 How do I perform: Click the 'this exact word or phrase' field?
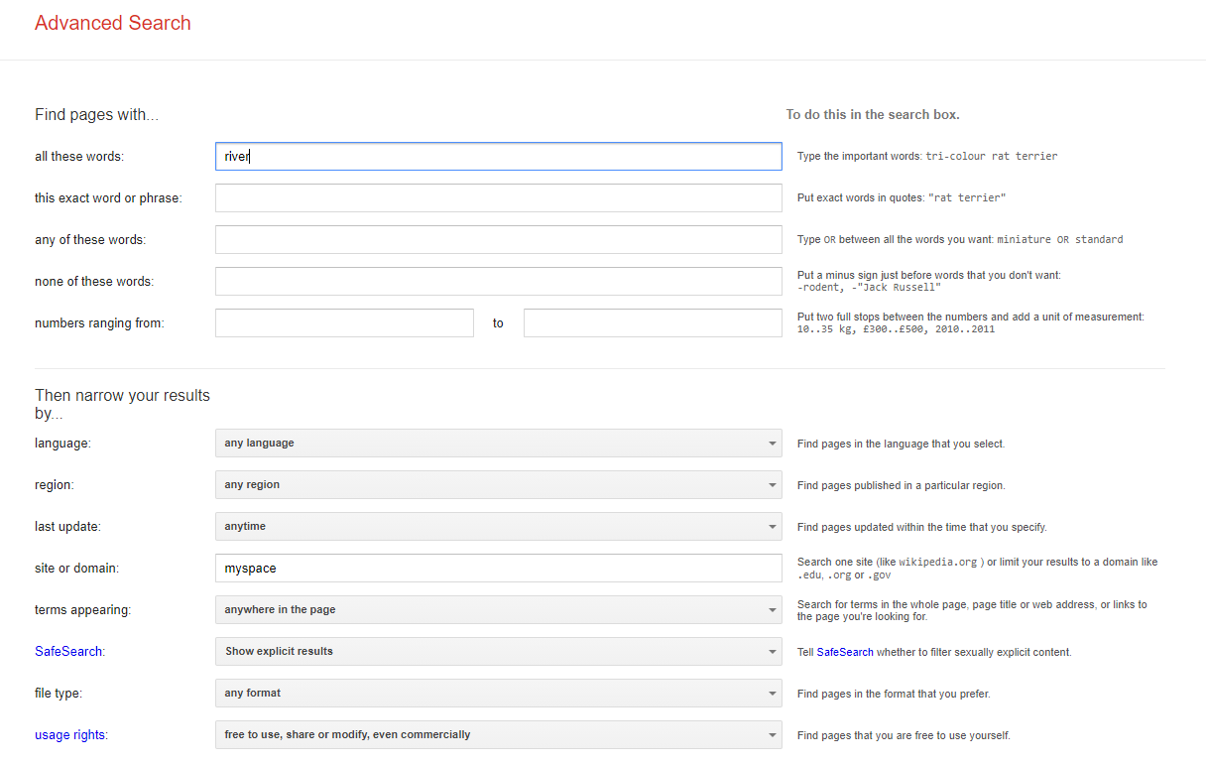[498, 198]
